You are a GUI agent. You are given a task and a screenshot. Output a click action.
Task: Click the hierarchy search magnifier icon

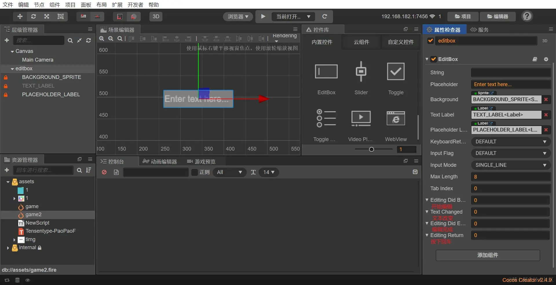click(70, 40)
